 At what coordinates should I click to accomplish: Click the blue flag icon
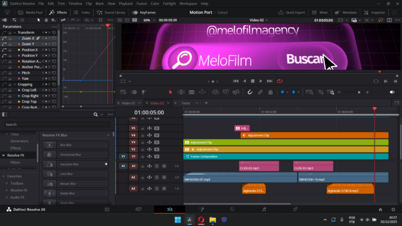point(283,92)
